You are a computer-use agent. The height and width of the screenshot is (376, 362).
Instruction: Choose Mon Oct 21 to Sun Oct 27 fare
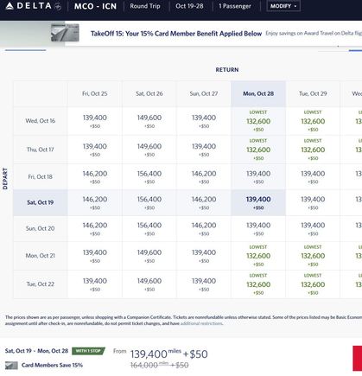[204, 256]
